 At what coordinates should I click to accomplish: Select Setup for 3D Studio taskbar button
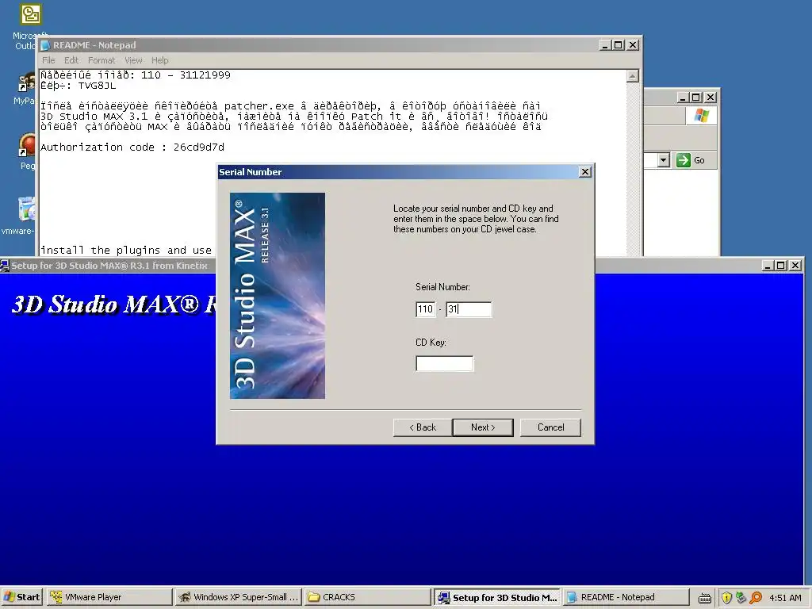[x=497, y=597]
